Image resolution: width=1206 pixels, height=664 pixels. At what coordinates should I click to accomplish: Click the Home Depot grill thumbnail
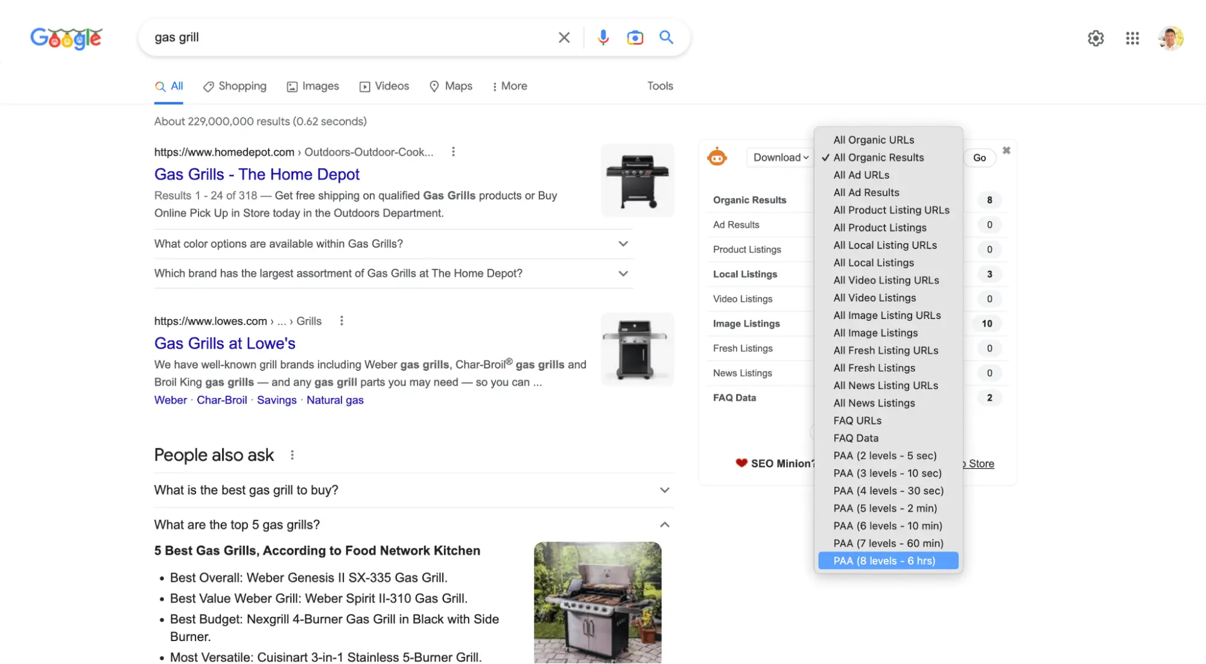tap(637, 180)
